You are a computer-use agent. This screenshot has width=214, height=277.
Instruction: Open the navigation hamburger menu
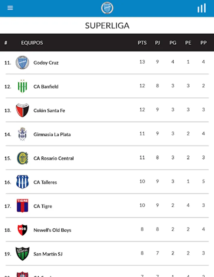point(10,8)
